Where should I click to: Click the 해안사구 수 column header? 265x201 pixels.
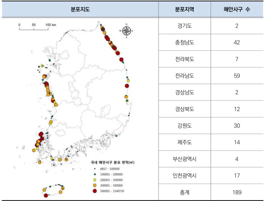237,9
